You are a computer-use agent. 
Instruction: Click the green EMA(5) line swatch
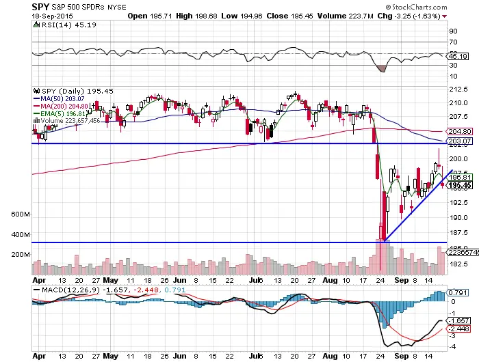point(36,113)
